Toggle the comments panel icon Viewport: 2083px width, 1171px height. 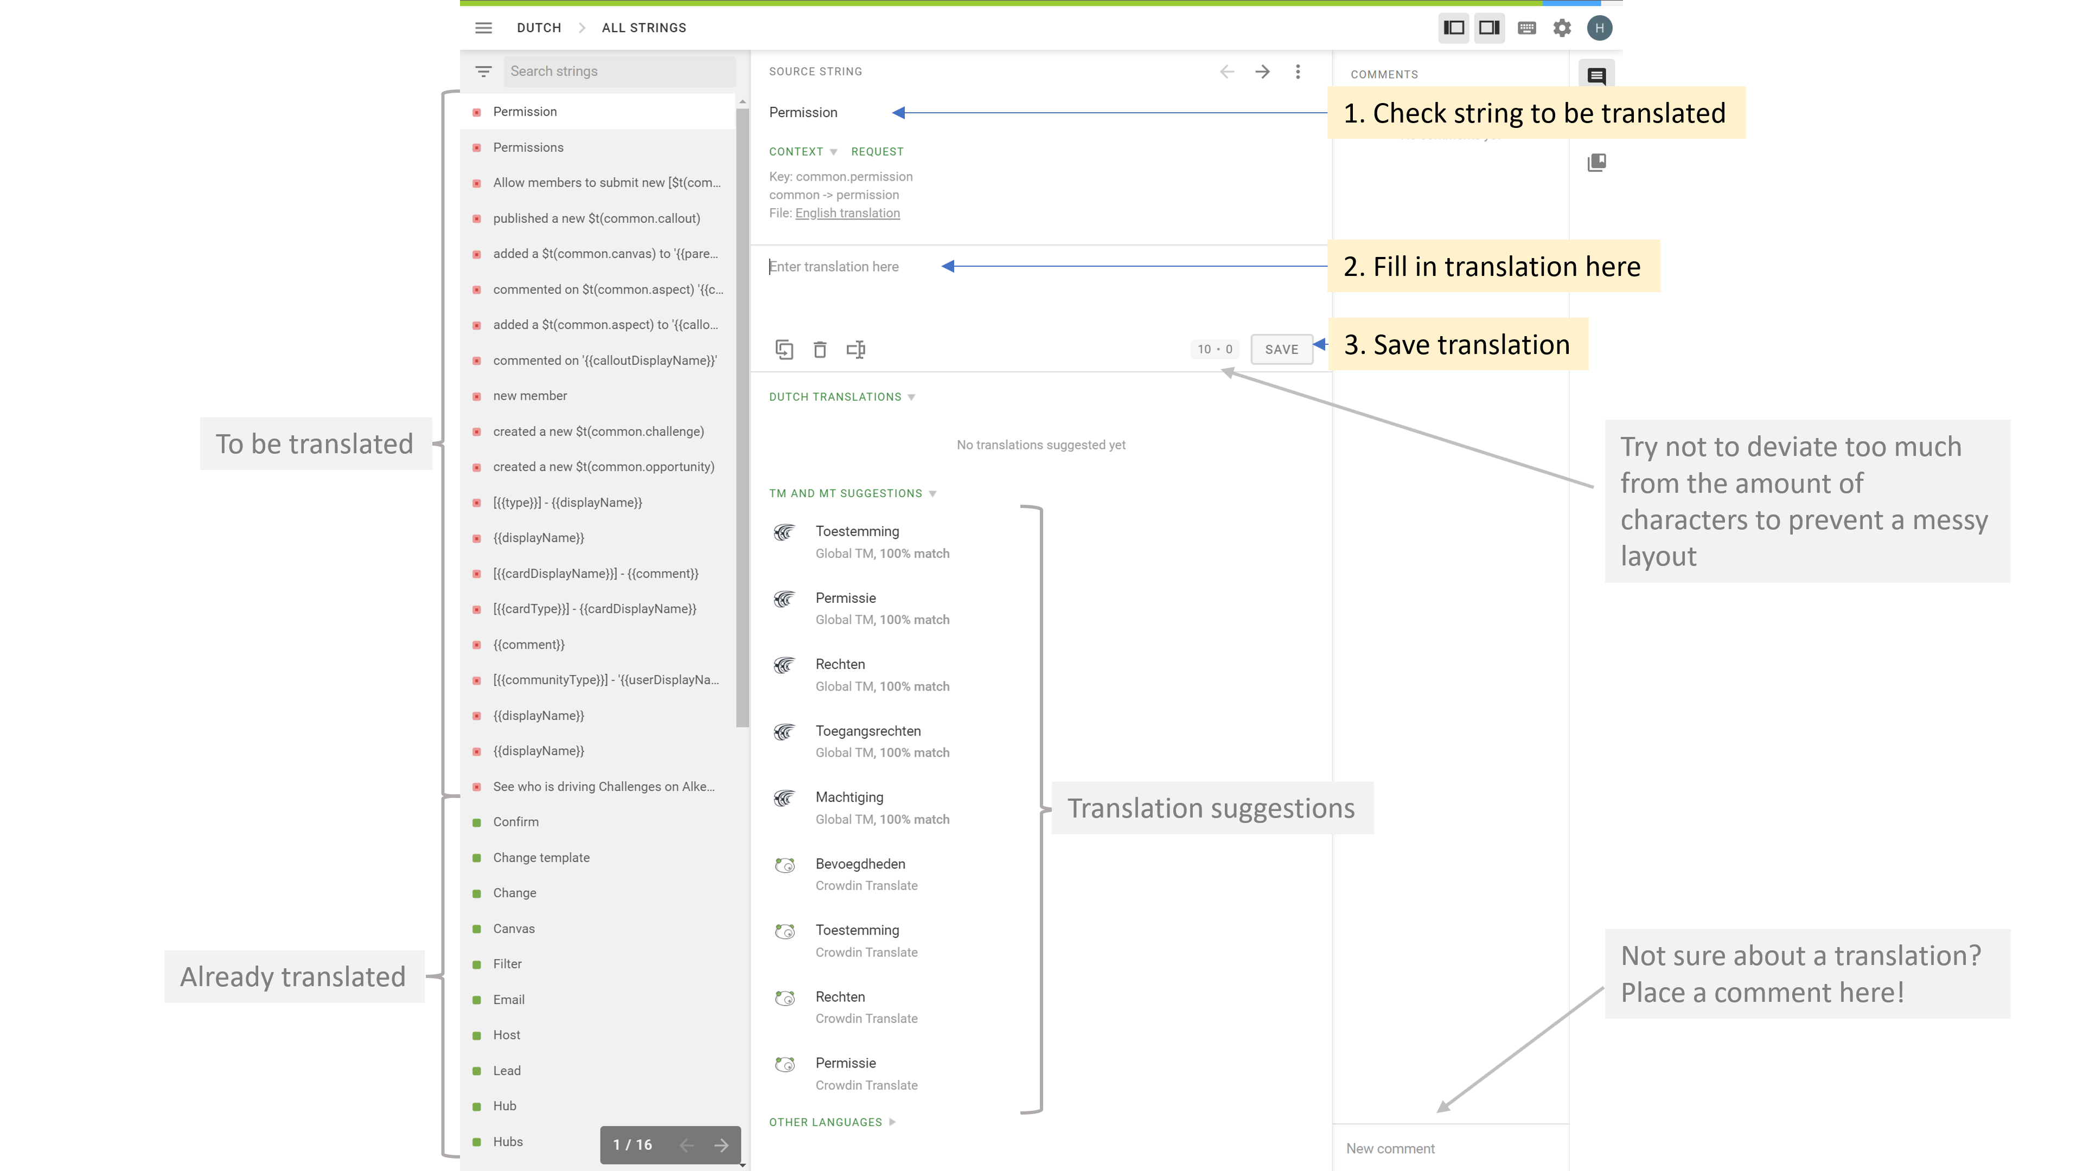click(1596, 75)
